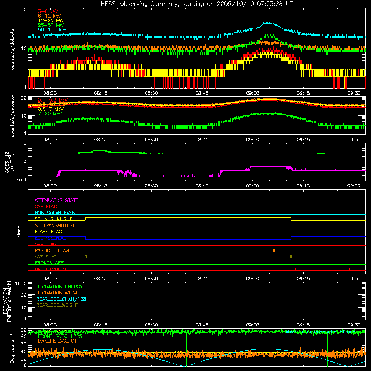
Task: Click the A47_FLAG label
Action: 45,257
